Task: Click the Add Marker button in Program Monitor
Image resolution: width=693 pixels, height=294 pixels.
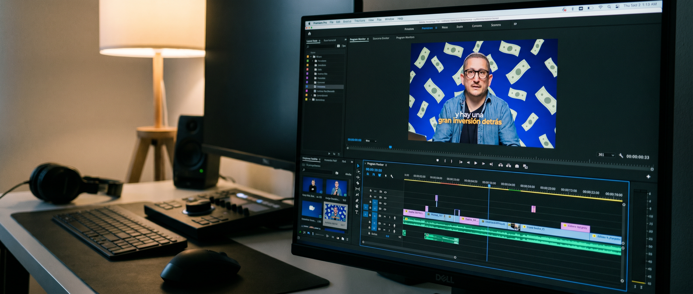Action: click(437, 161)
